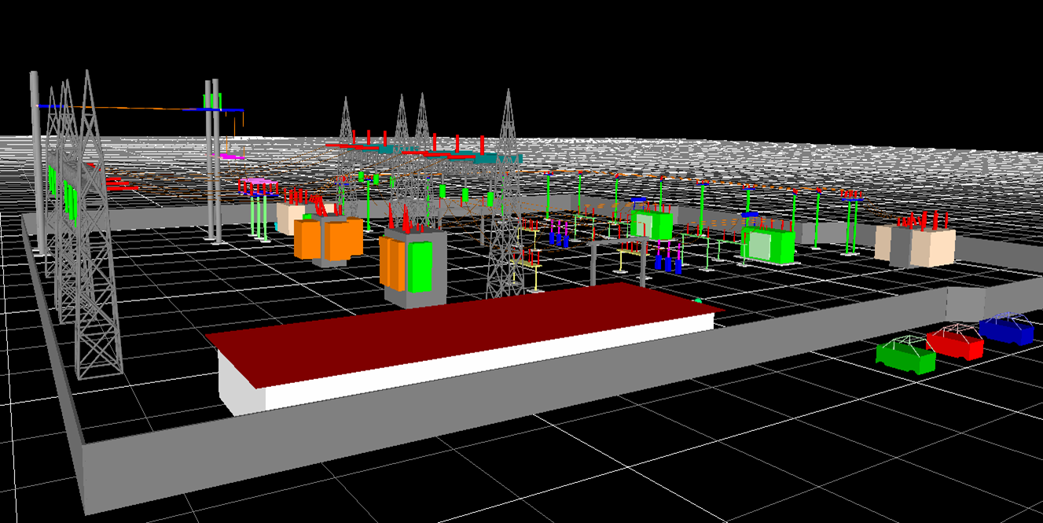Screen dimensions: 1043x523
Task: Select the red car between the other cars
Action: point(955,342)
